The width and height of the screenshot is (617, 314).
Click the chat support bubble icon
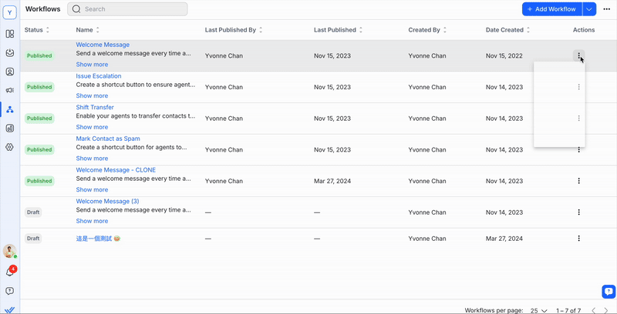click(x=608, y=291)
